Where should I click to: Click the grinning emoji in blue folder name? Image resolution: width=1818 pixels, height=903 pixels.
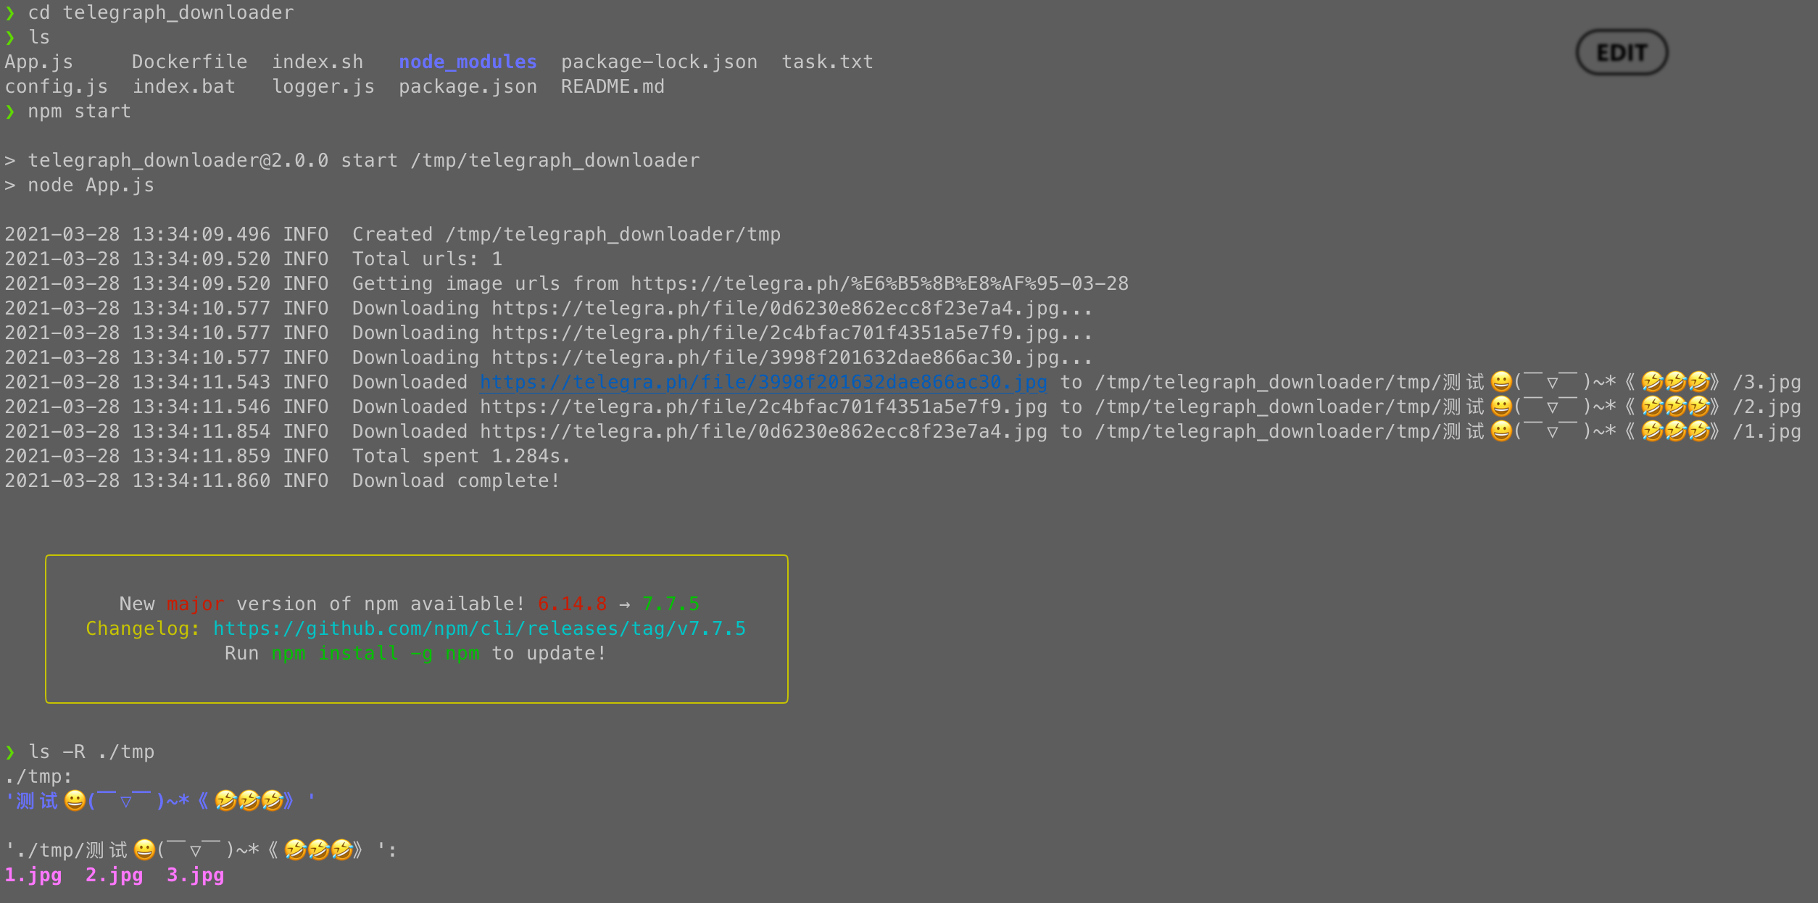75,801
